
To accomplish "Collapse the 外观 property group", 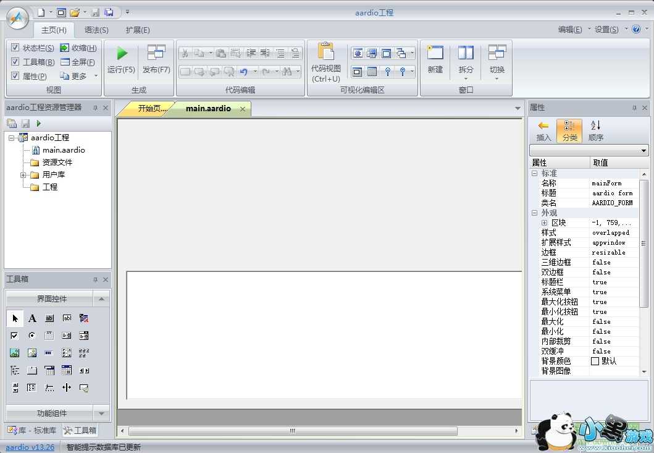I will pyautogui.click(x=534, y=213).
